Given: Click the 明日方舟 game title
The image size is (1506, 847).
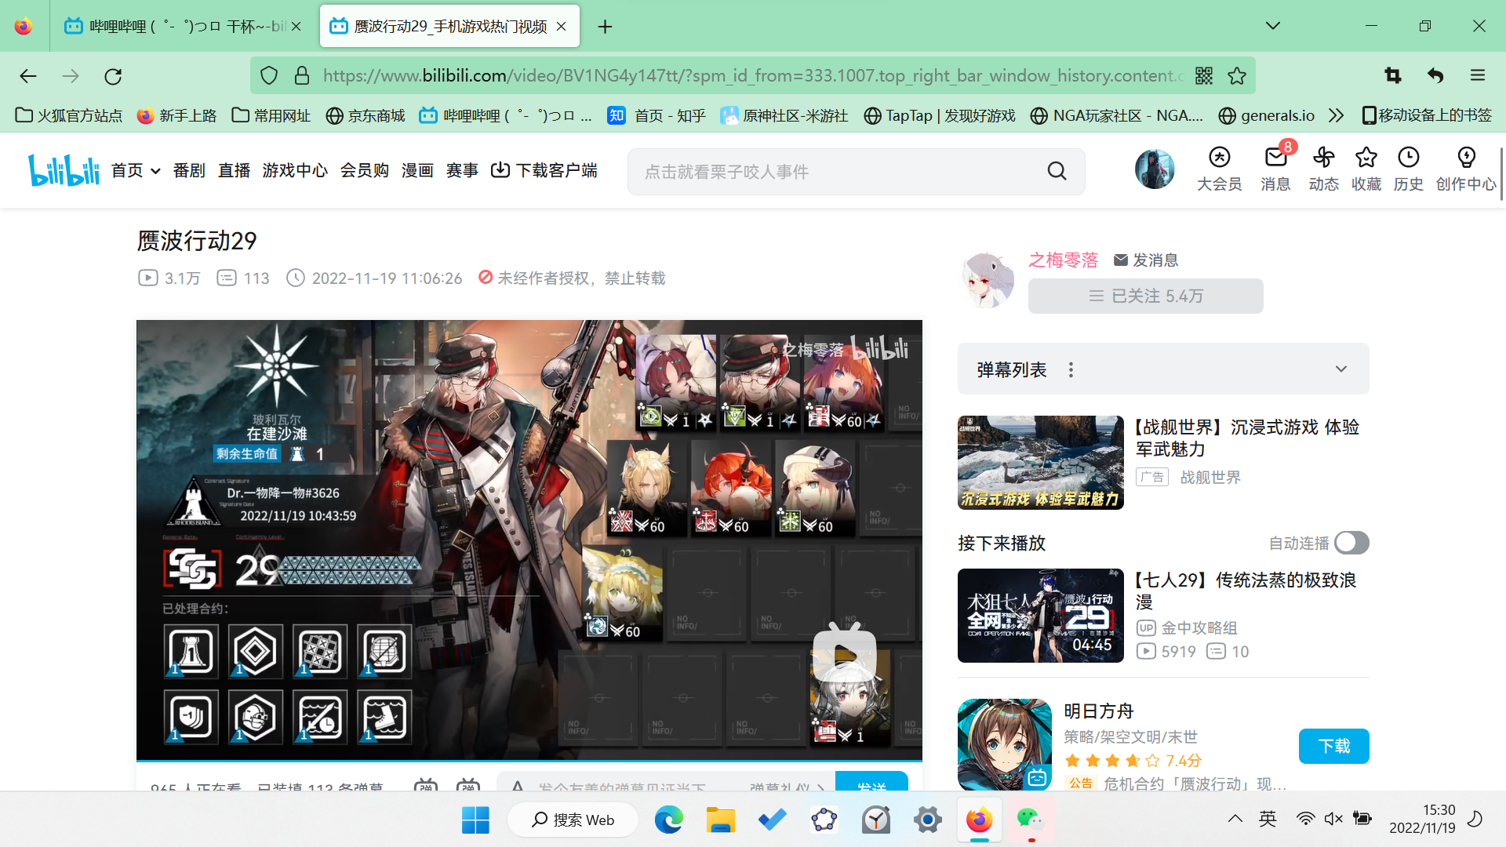Looking at the screenshot, I should 1098,711.
